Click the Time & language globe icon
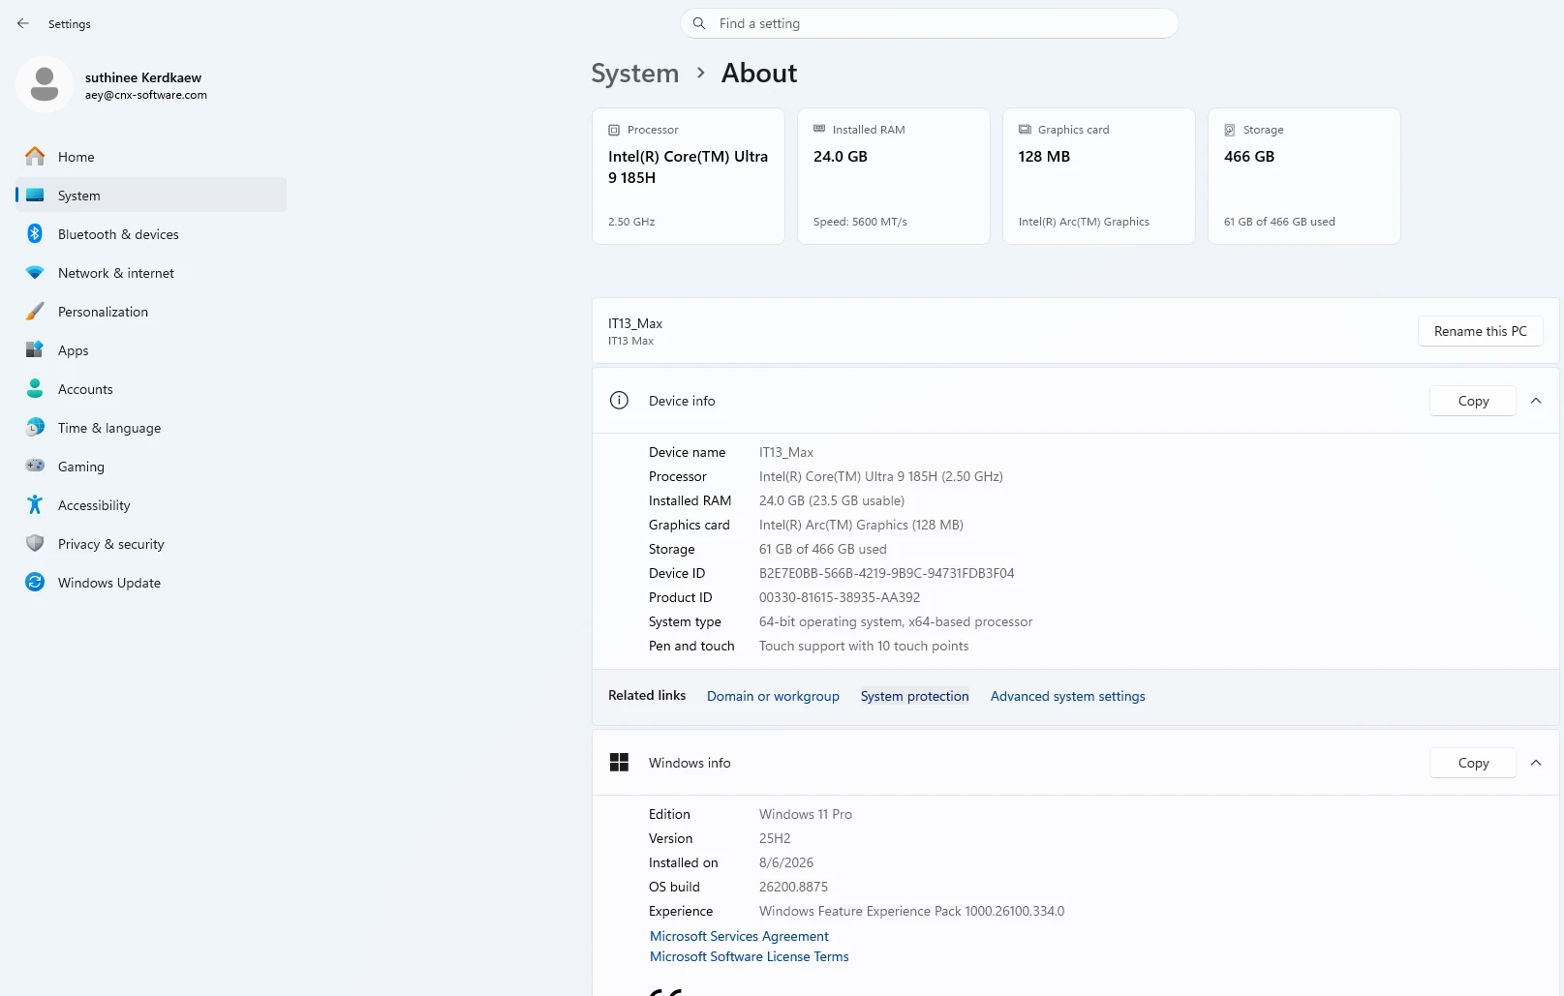The image size is (1564, 996). tap(35, 427)
